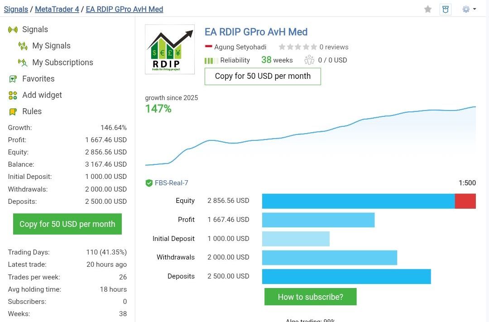Viewport: 489px width, 322px height.
Task: Click the subscribers people icon
Action: tap(309, 60)
